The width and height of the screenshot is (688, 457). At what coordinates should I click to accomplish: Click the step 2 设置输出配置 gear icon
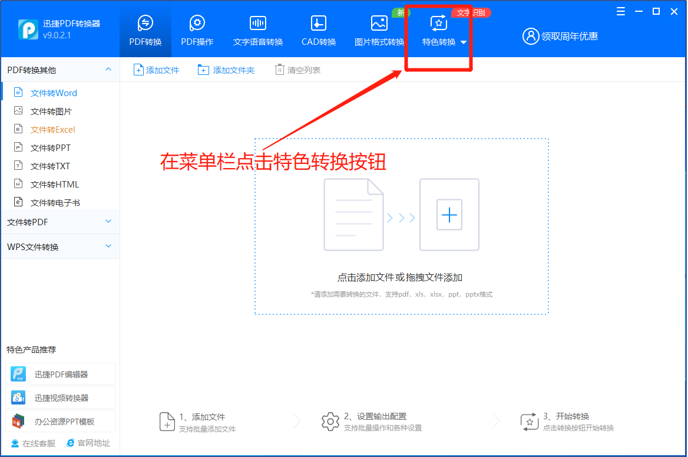(x=330, y=422)
